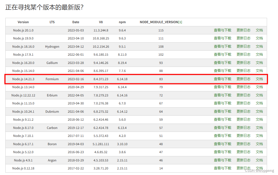278x175 pixels.
Task: Open footnote [1] beside NODE_MODULE_VERSION header
Action: [180, 22]
